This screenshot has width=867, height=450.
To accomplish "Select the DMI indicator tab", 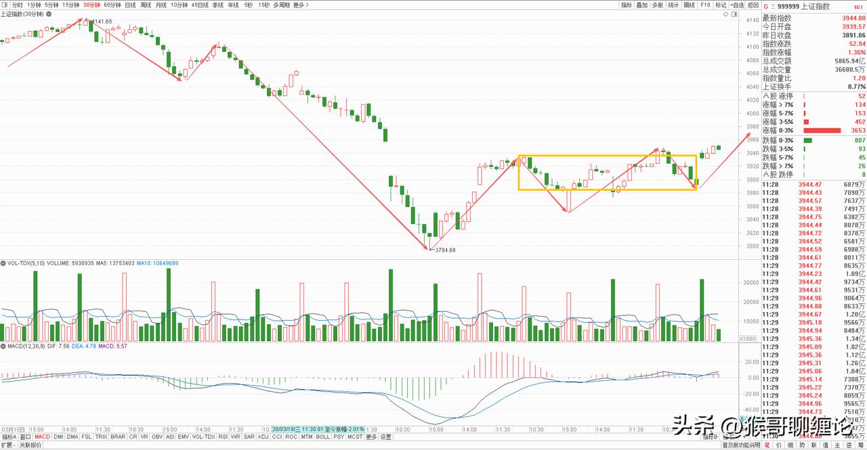I will click(x=58, y=436).
